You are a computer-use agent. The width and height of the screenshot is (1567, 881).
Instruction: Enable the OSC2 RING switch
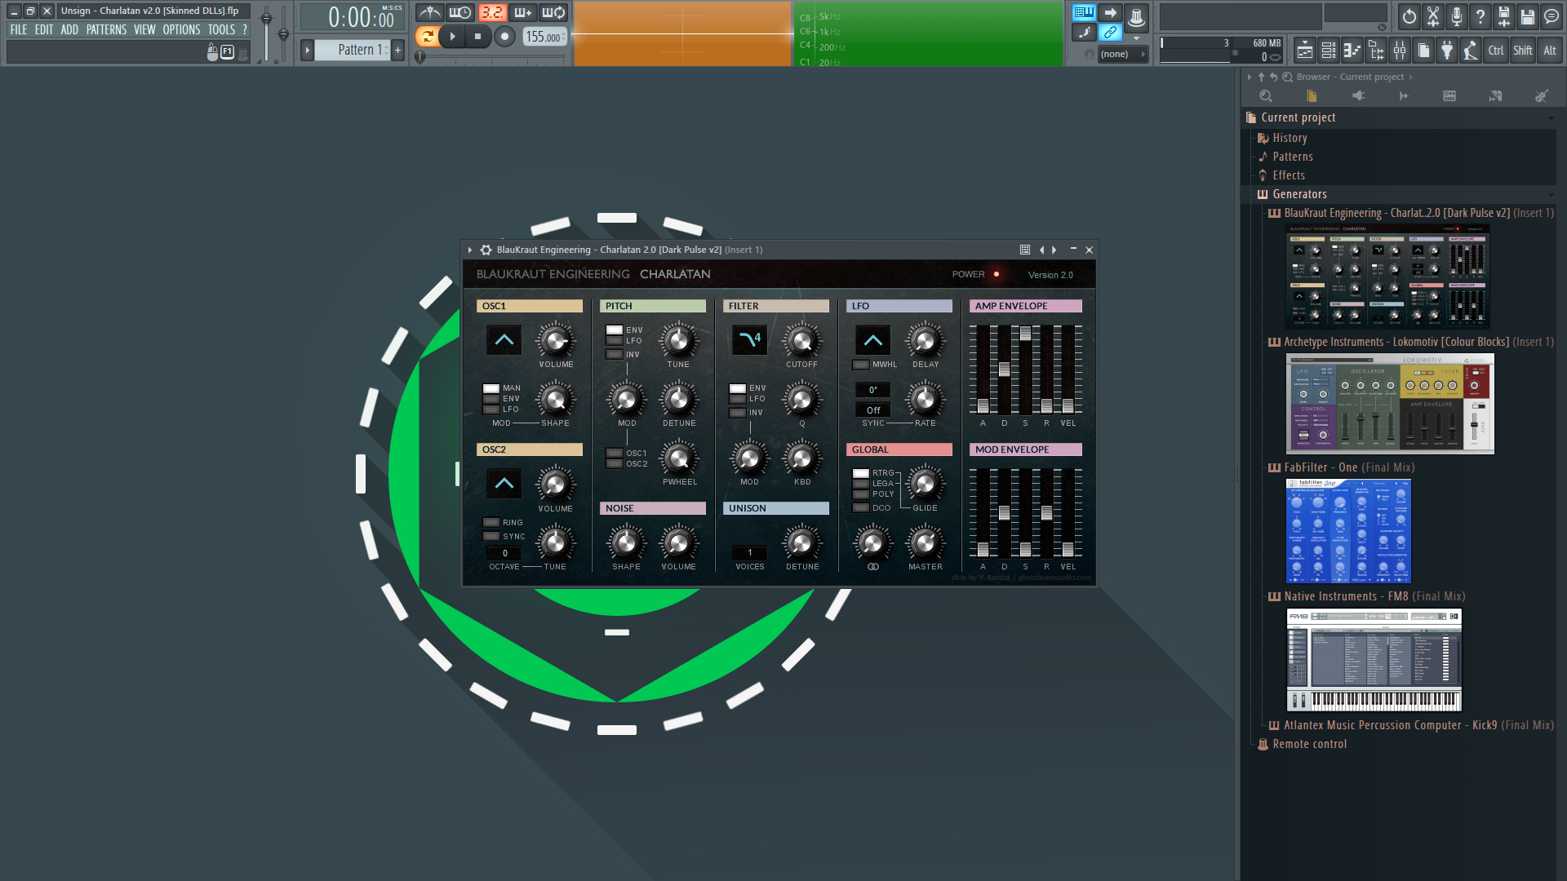point(491,523)
